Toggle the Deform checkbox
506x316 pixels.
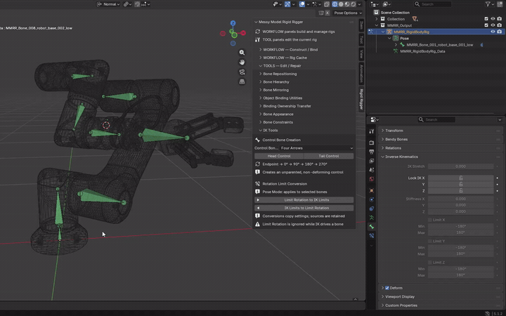[387, 288]
